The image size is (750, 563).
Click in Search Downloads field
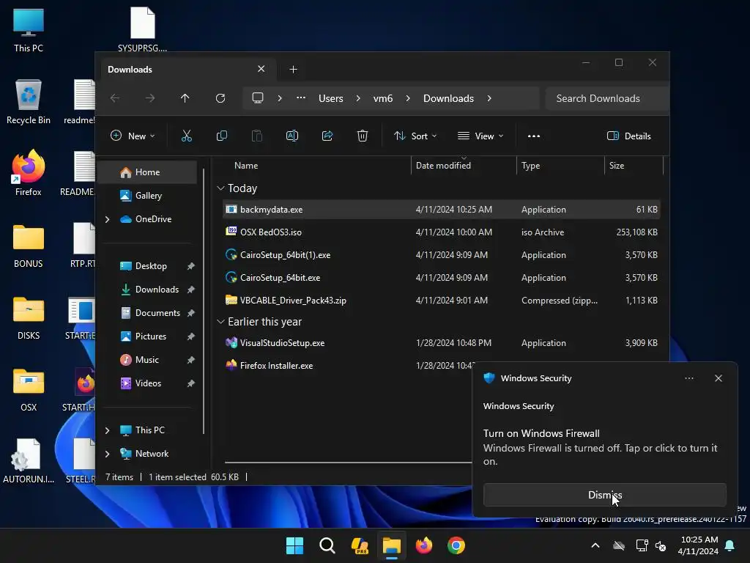pos(606,98)
